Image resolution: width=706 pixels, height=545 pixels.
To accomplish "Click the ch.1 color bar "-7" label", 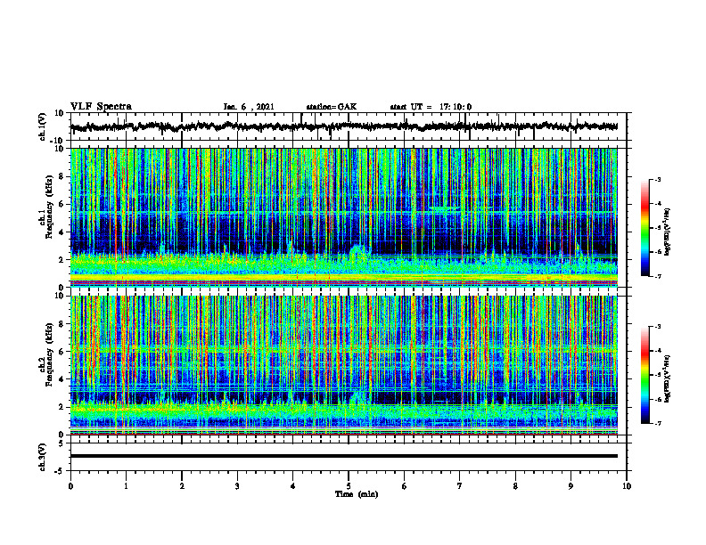I will tap(657, 277).
